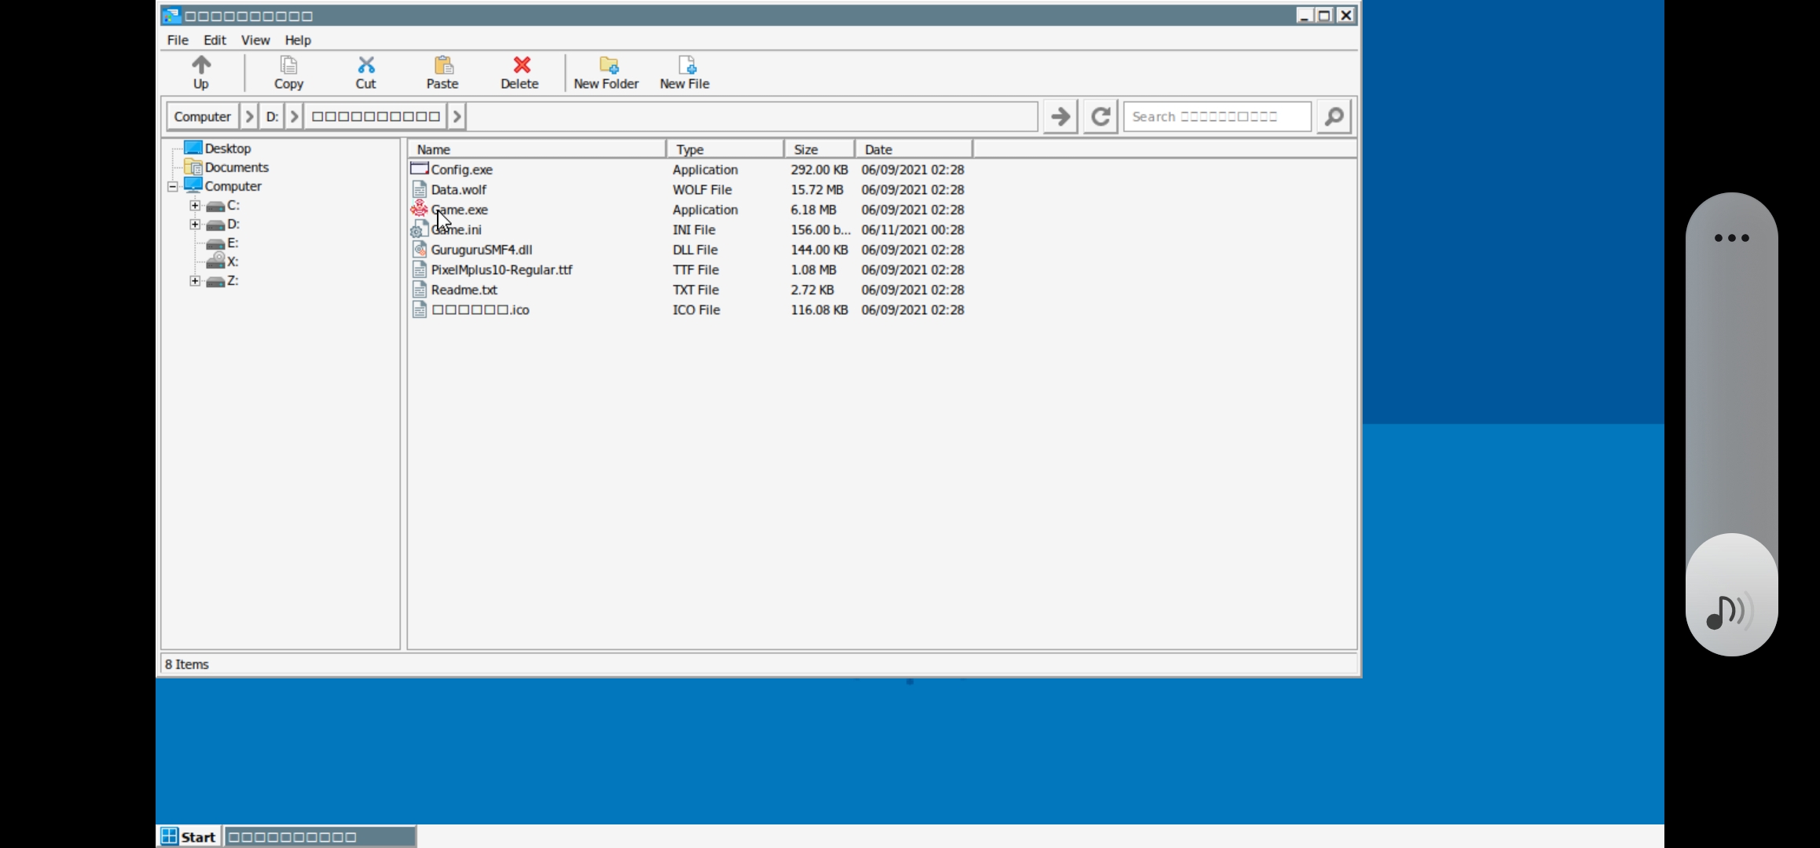Click the Cut scissors icon
This screenshot has height=848, width=1820.
coord(365,65)
